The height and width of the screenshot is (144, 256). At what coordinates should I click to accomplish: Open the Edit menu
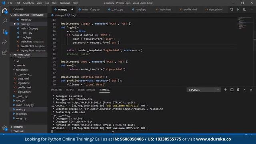tap(18, 3)
